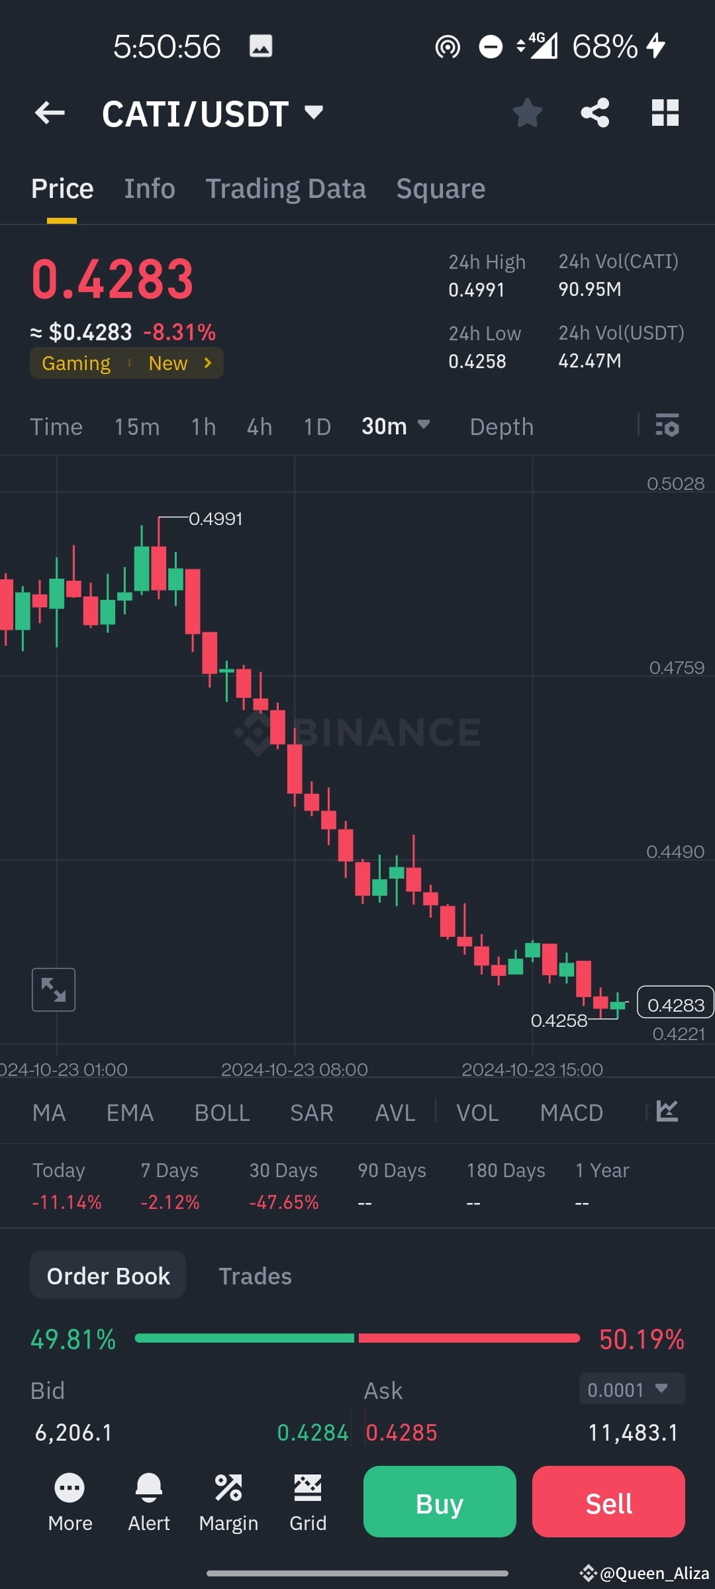Set a price Alert

click(149, 1502)
